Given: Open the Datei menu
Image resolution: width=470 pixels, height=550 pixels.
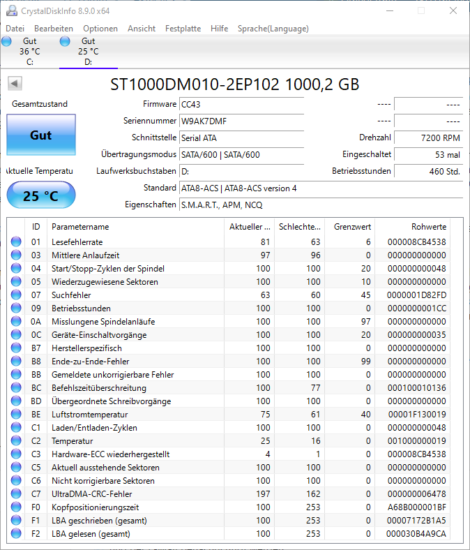Looking at the screenshot, I should point(15,29).
